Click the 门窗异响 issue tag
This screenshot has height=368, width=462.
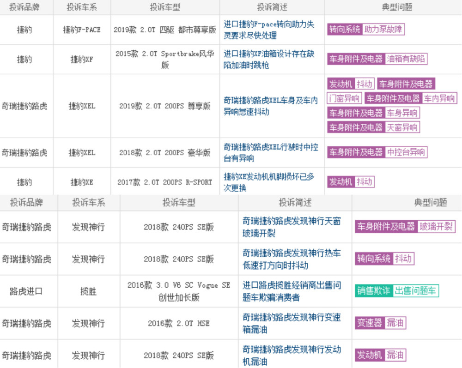pos(344,98)
